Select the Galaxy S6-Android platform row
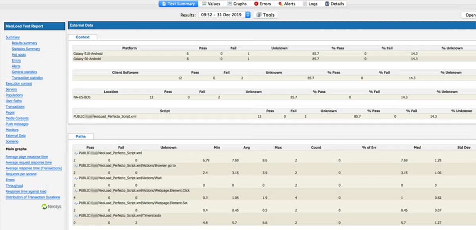The image size is (476, 230). point(274,59)
